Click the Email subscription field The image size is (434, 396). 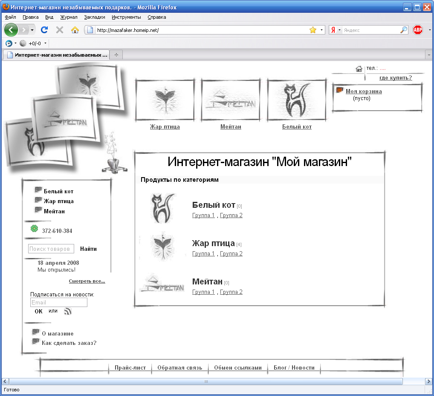[x=59, y=302]
